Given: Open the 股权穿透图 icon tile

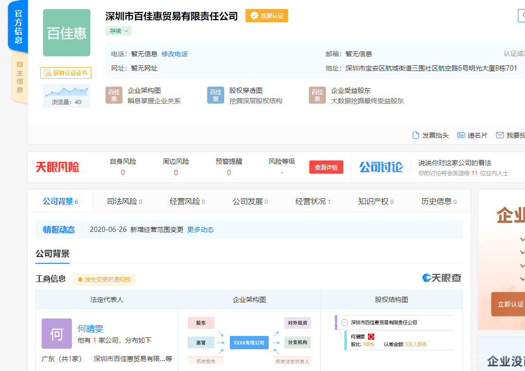Looking at the screenshot, I should (x=215, y=95).
